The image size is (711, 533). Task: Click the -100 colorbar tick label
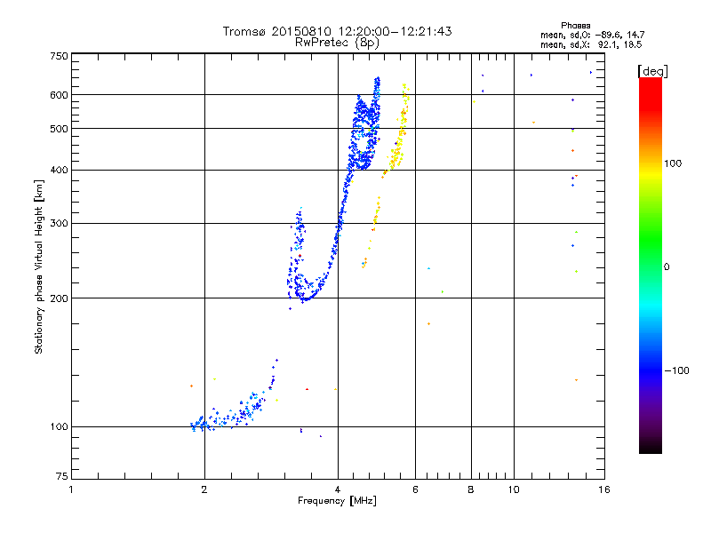click(x=677, y=370)
